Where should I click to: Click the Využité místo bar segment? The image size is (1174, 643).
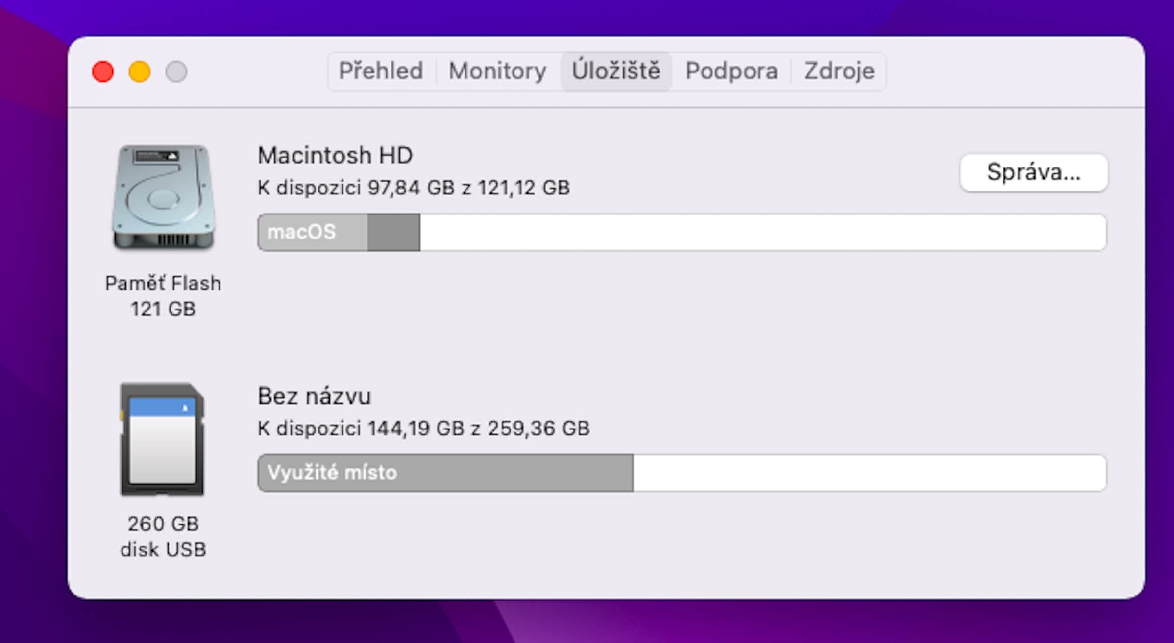445,473
